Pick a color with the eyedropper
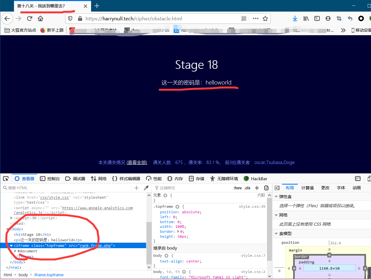 pyautogui.click(x=146, y=188)
